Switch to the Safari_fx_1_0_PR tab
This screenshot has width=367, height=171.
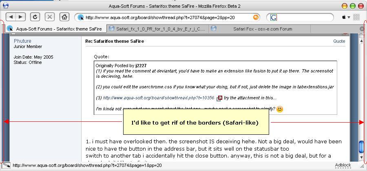157,29
